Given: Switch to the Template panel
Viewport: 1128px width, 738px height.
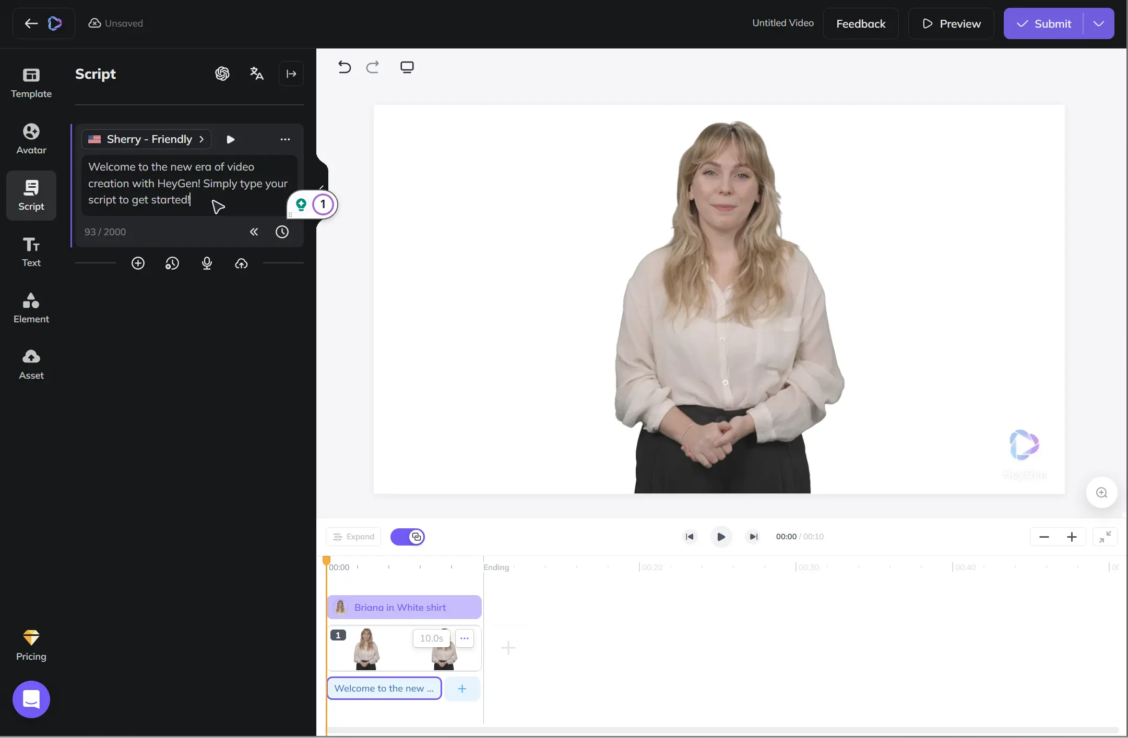Looking at the screenshot, I should click(31, 82).
